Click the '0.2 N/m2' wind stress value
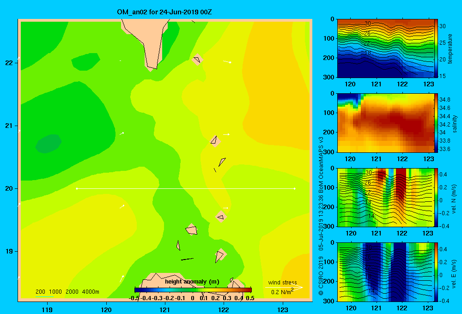462x314 pixels. click(282, 292)
